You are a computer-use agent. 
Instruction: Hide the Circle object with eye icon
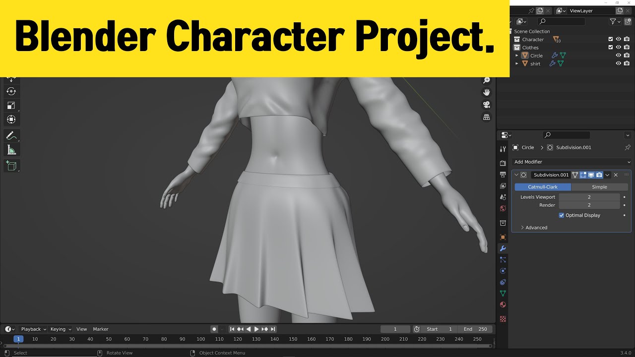[x=619, y=56]
